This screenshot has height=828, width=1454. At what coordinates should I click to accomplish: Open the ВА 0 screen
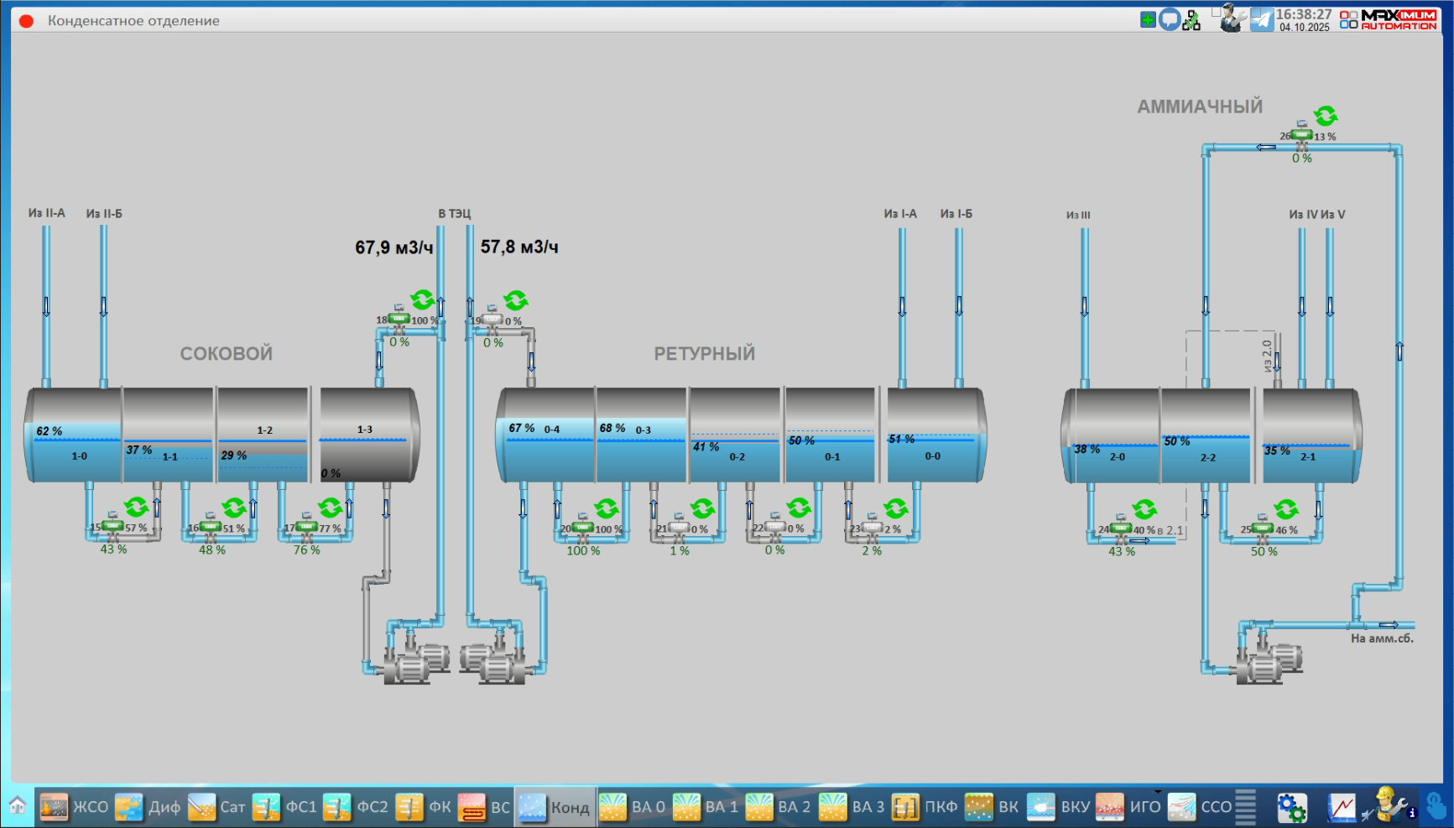[x=633, y=807]
